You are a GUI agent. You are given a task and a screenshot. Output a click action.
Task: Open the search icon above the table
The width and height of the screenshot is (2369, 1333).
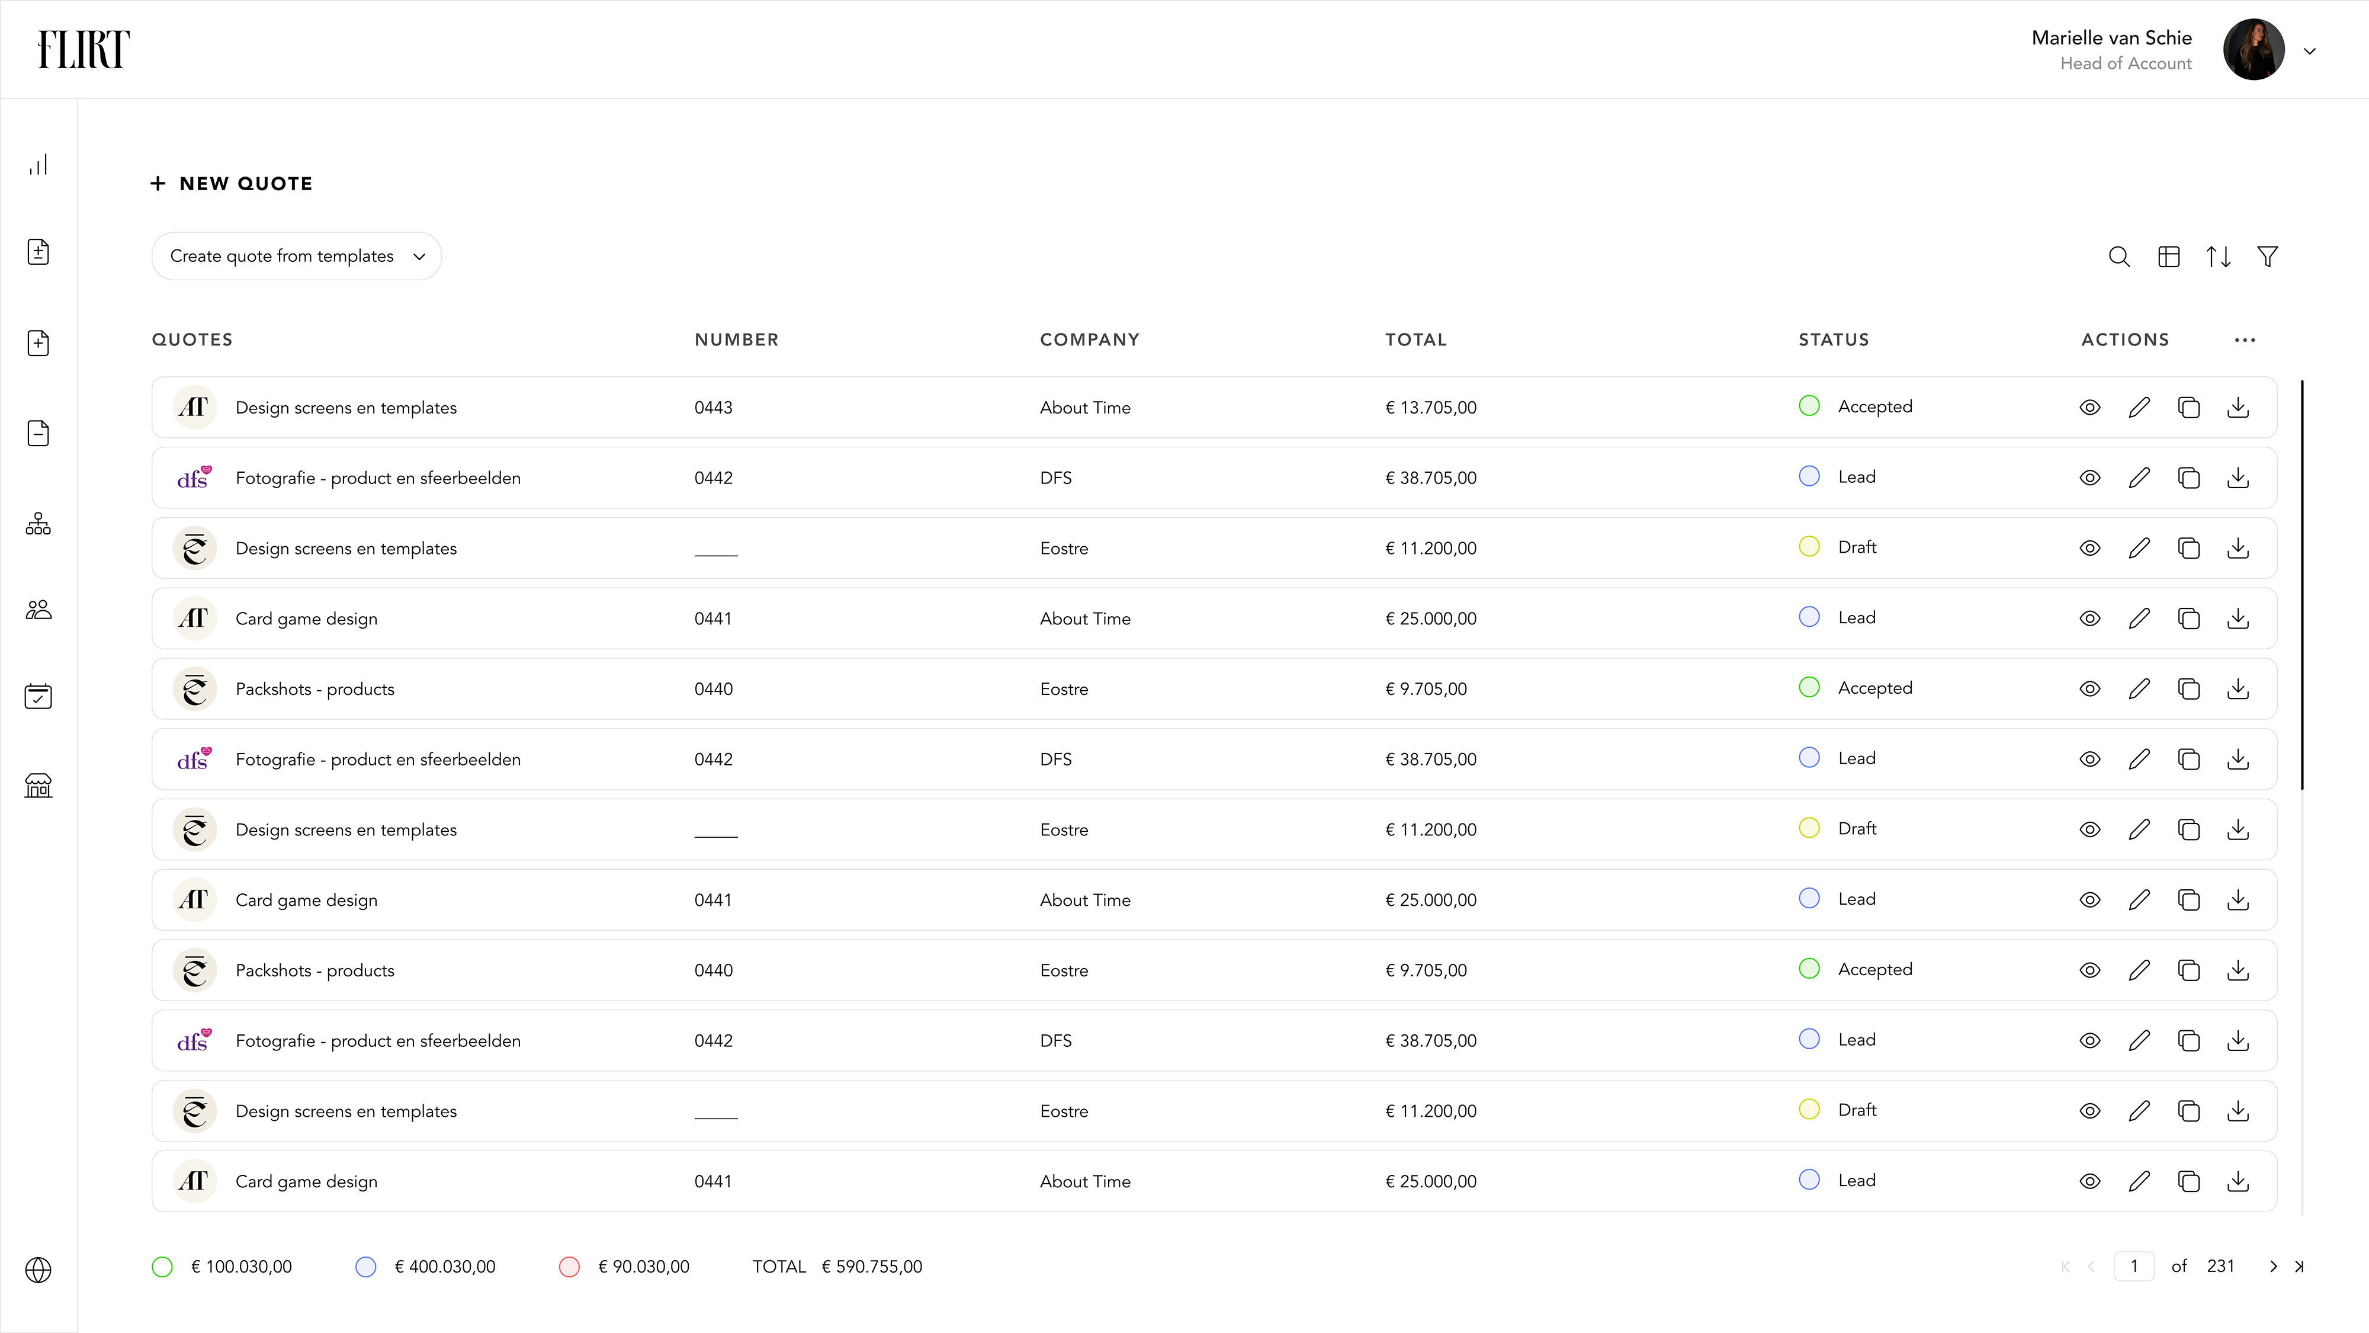tap(2119, 257)
